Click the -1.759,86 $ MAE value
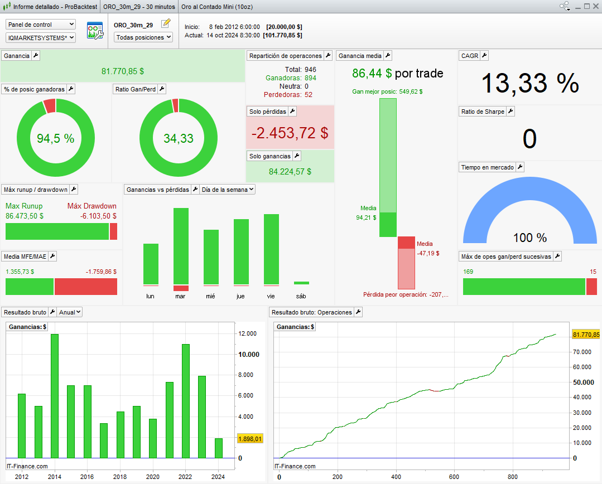 tap(102, 272)
